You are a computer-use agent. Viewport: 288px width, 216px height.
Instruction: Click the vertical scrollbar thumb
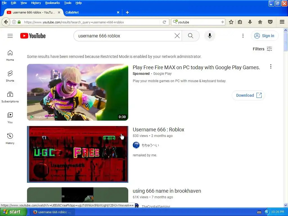(x=286, y=42)
